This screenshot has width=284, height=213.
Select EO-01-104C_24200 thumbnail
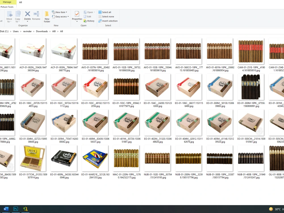tap(157, 87)
